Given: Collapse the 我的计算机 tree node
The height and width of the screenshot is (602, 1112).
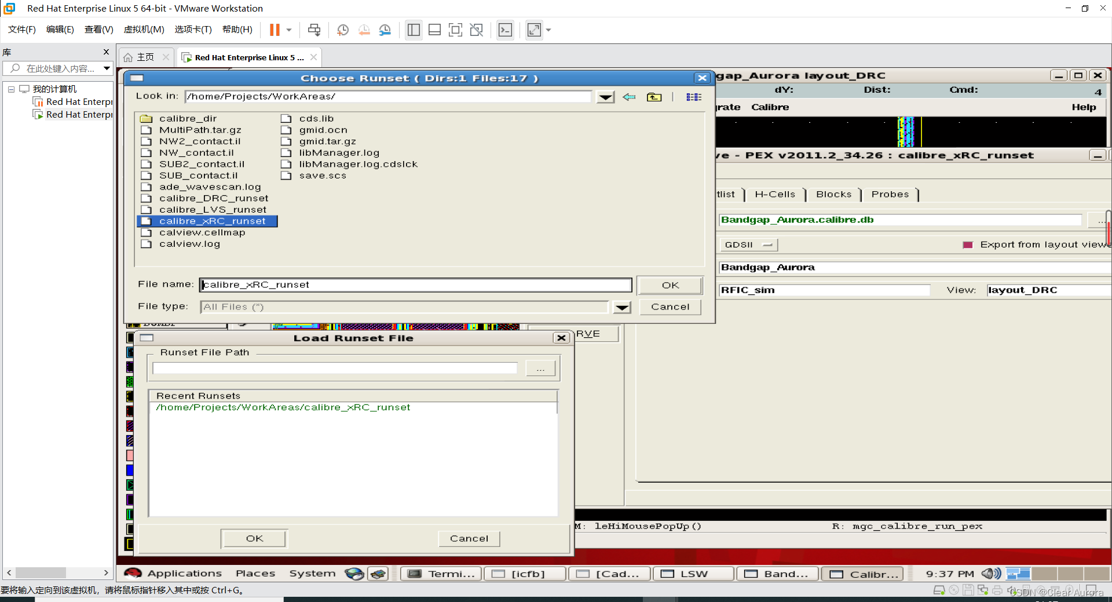Looking at the screenshot, I should click(x=11, y=89).
